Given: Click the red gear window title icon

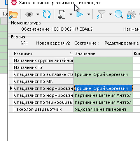Looking at the screenshot, I should click(x=14, y=3).
